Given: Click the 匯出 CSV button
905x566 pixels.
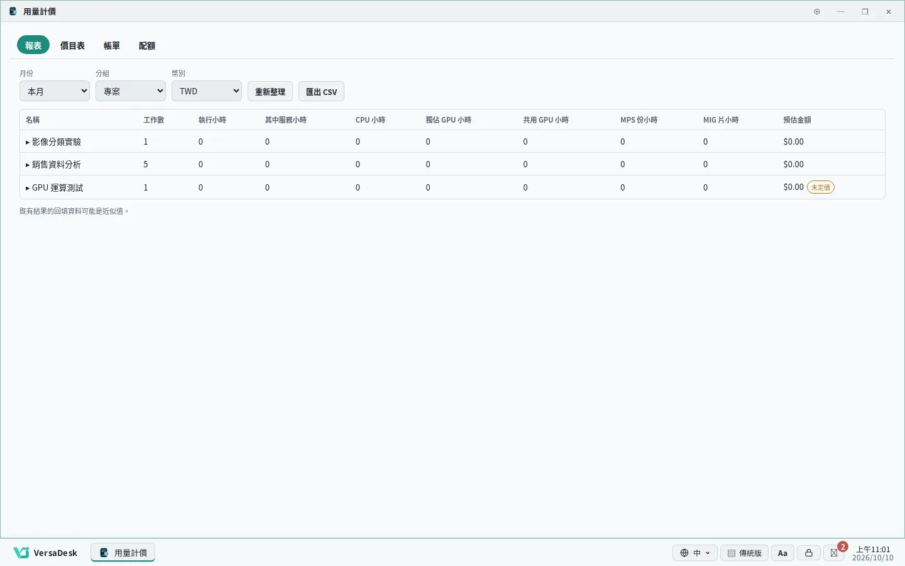Looking at the screenshot, I should tap(321, 91).
